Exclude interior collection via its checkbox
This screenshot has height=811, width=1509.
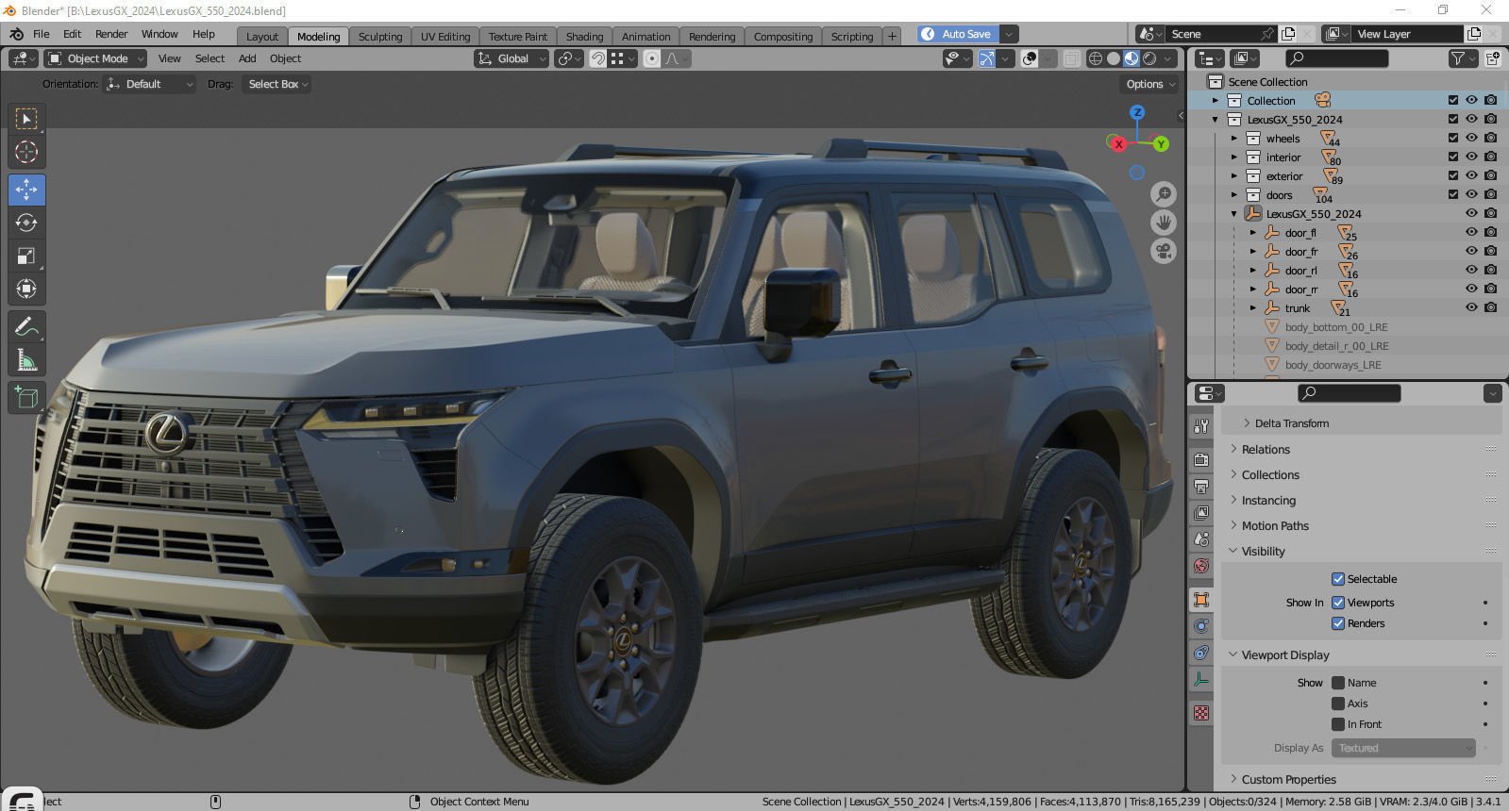1453,157
